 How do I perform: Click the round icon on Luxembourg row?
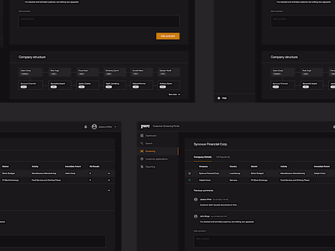[x=190, y=173]
